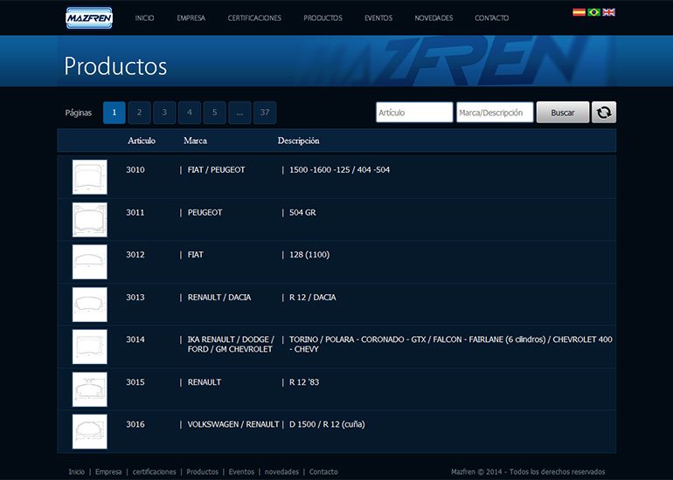The image size is (673, 480).
Task: Click the Descripción column header
Action: tap(298, 141)
